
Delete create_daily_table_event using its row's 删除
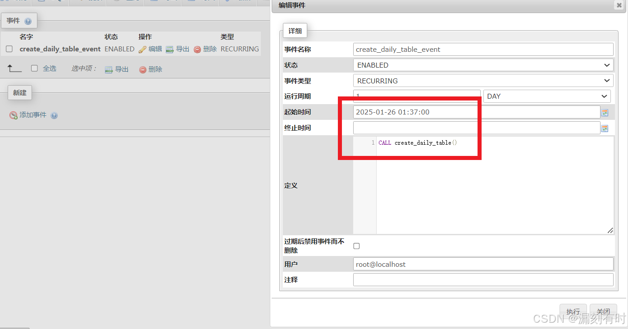pyautogui.click(x=205, y=49)
